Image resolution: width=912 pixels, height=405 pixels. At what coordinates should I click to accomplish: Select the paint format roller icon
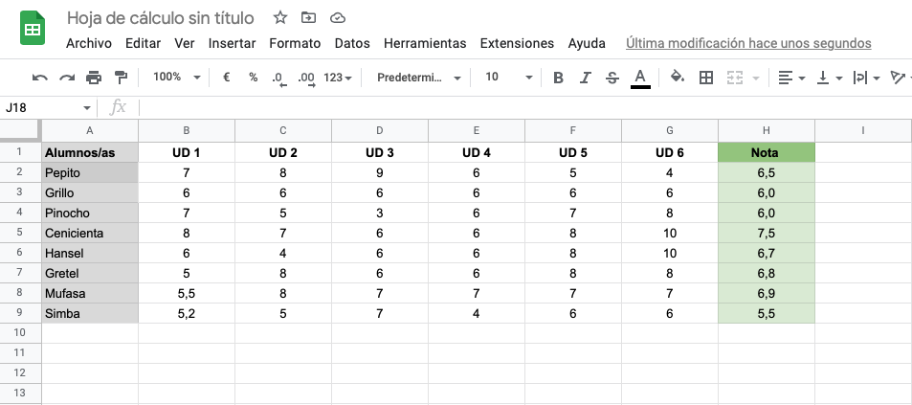[121, 78]
